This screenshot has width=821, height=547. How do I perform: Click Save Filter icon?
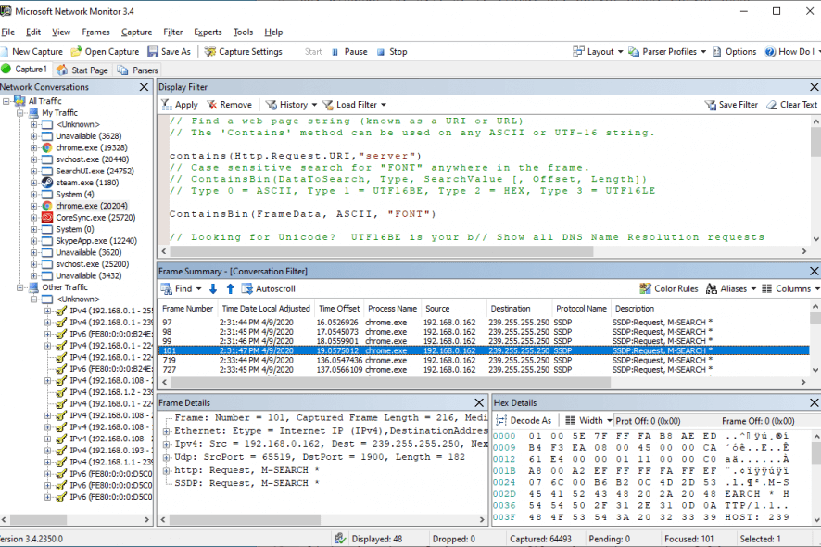click(x=711, y=105)
